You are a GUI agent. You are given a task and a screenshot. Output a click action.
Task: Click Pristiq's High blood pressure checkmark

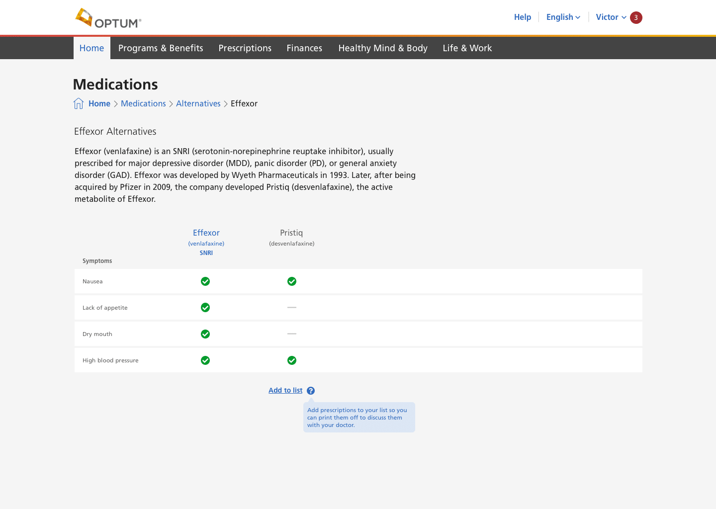click(x=292, y=360)
